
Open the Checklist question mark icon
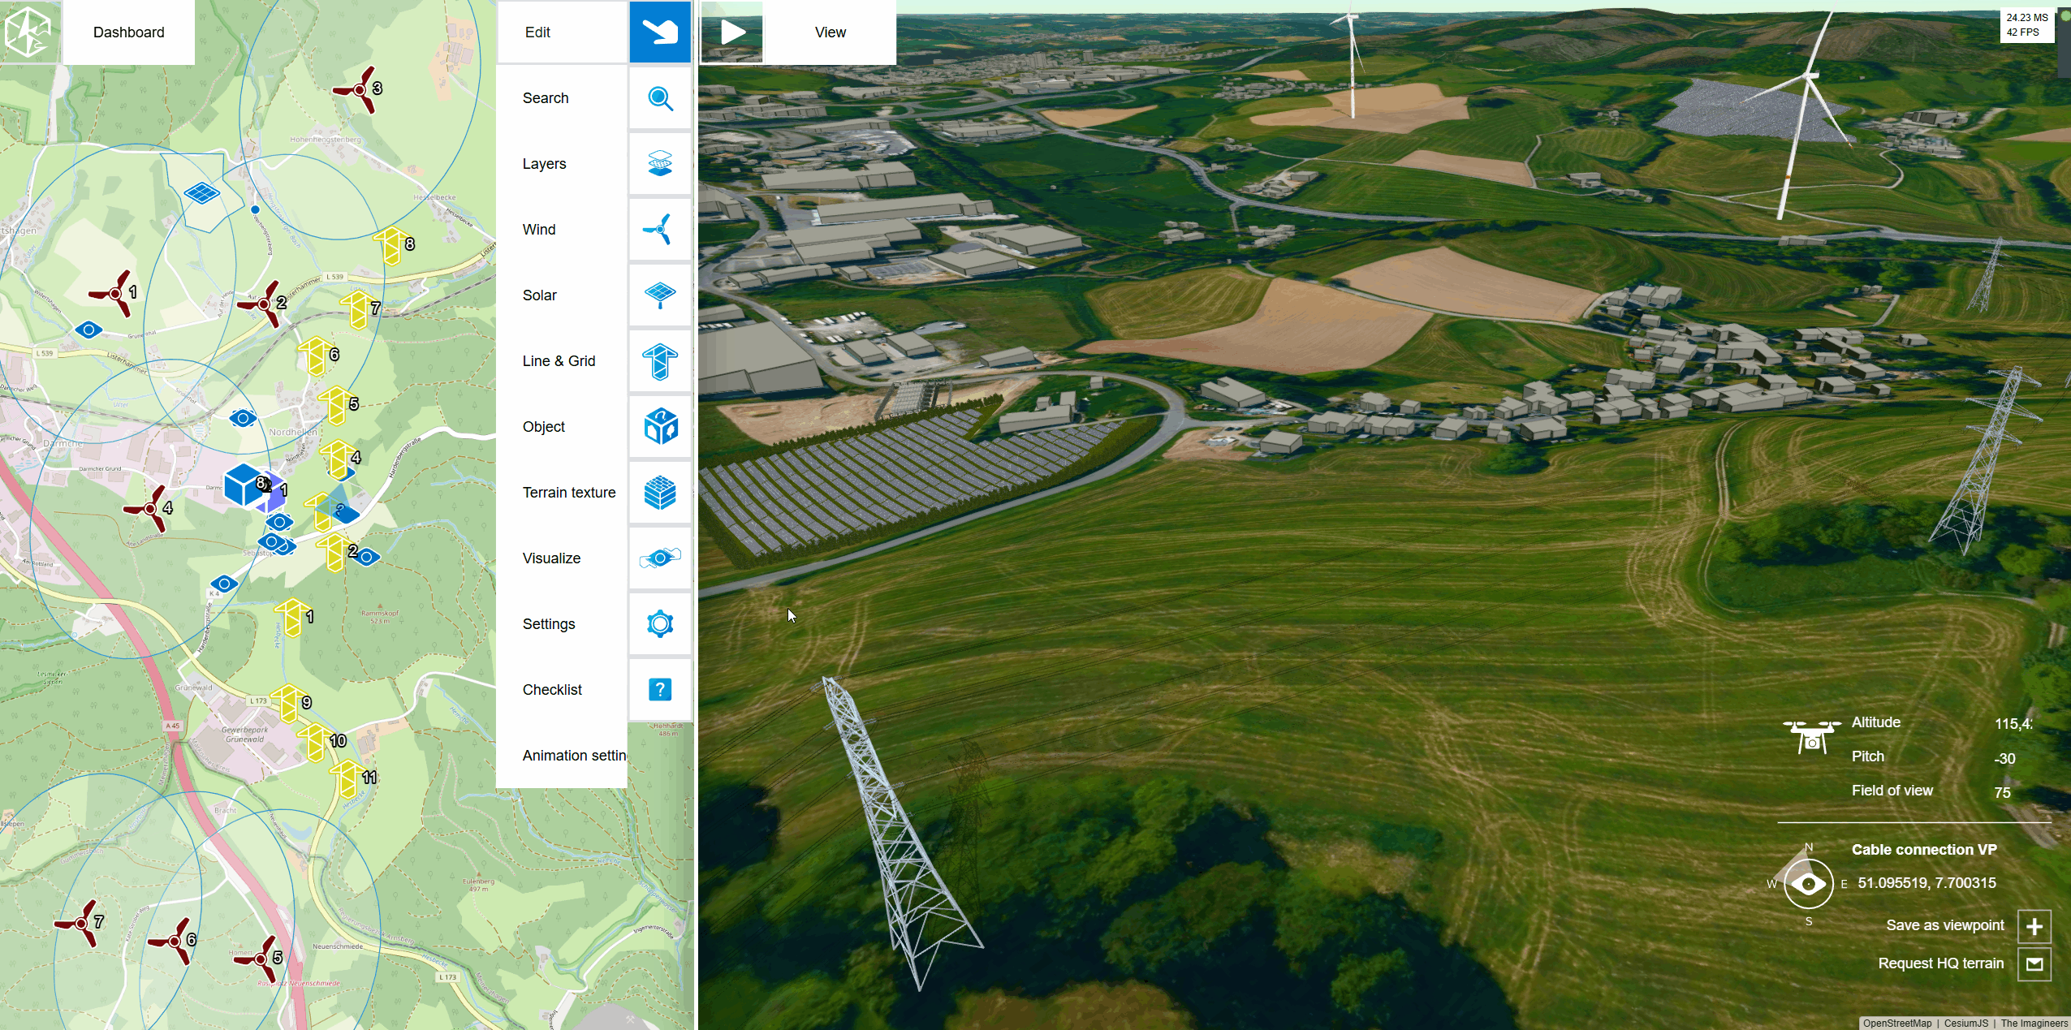[x=660, y=690]
